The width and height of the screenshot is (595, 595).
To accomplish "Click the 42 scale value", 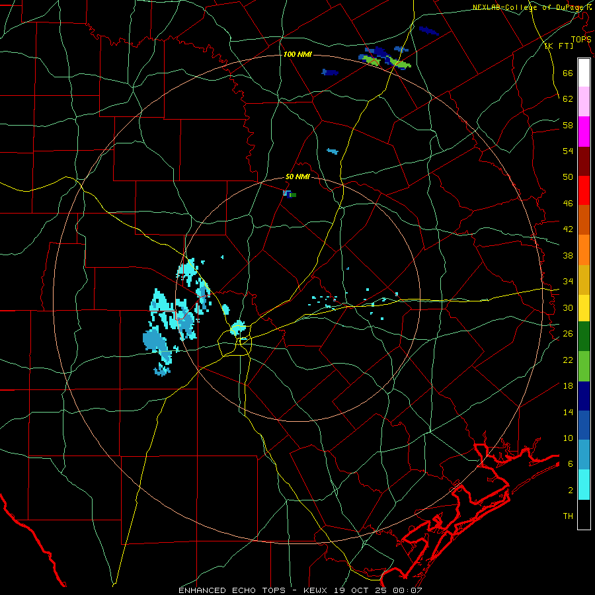I will pyautogui.click(x=568, y=229).
